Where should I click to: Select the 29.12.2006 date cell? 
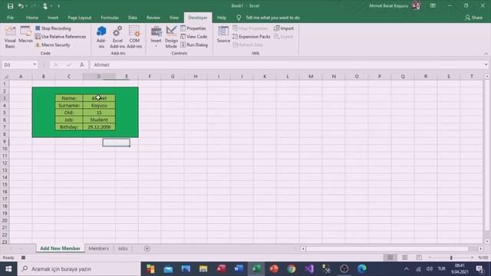click(x=99, y=127)
